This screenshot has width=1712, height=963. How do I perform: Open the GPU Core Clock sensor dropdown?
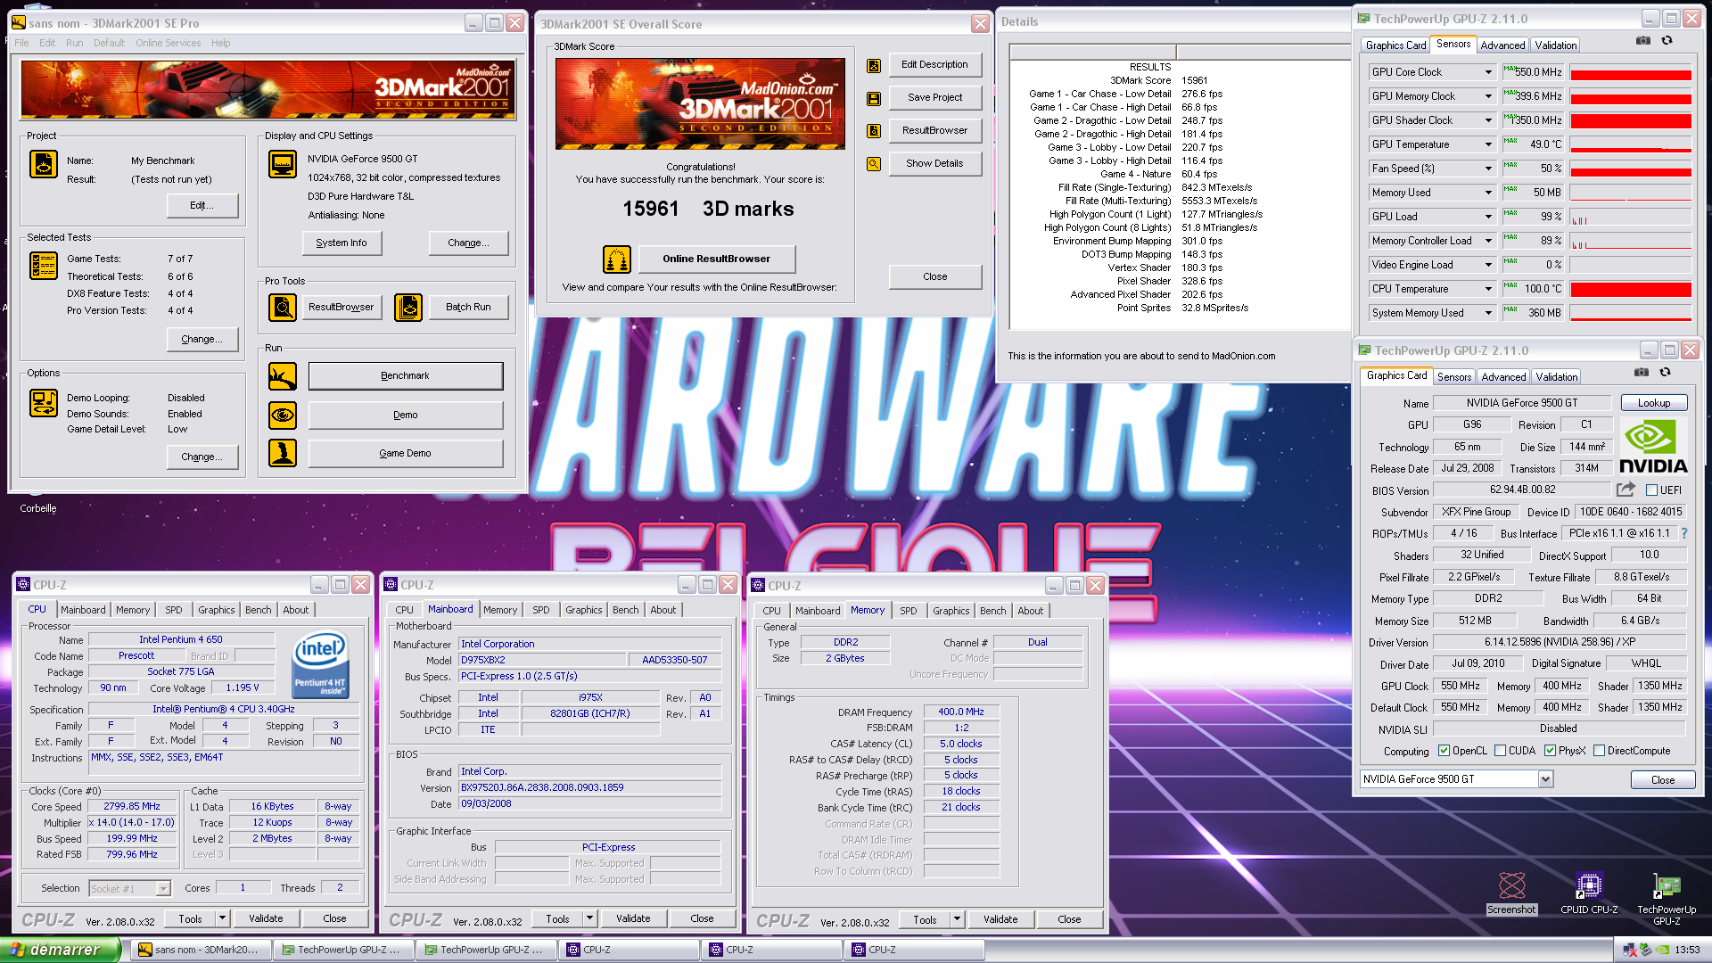pyautogui.click(x=1487, y=72)
